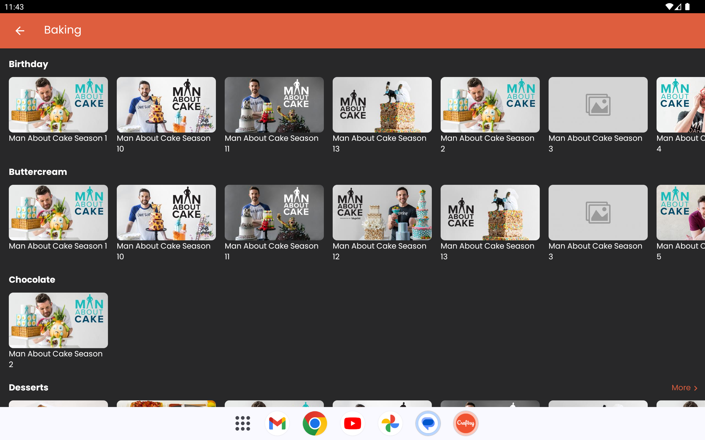The image size is (705, 440).
Task: Open Birthday Season 3 placeholder thumbnail
Action: pyautogui.click(x=598, y=105)
